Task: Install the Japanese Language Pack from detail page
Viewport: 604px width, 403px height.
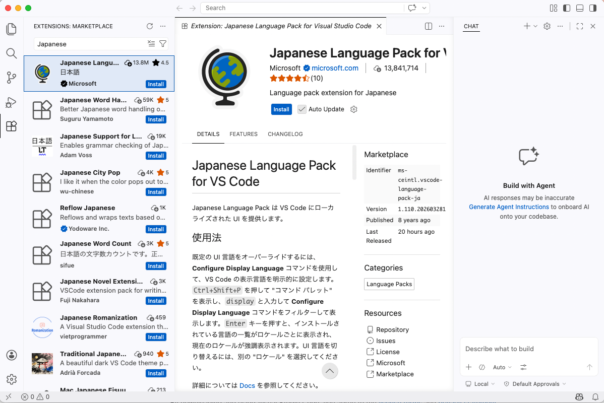Action: tap(281, 109)
